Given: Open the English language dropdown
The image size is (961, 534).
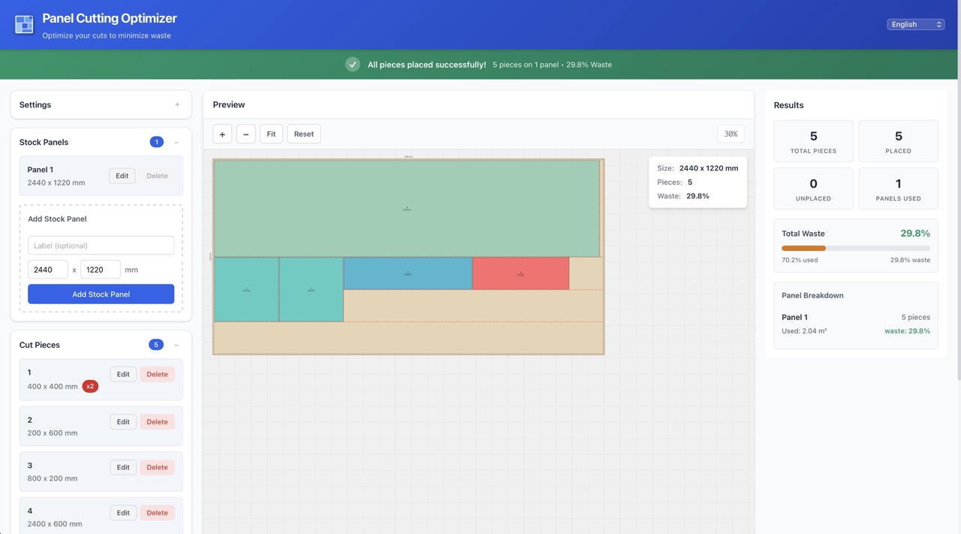Looking at the screenshot, I should click(915, 25).
